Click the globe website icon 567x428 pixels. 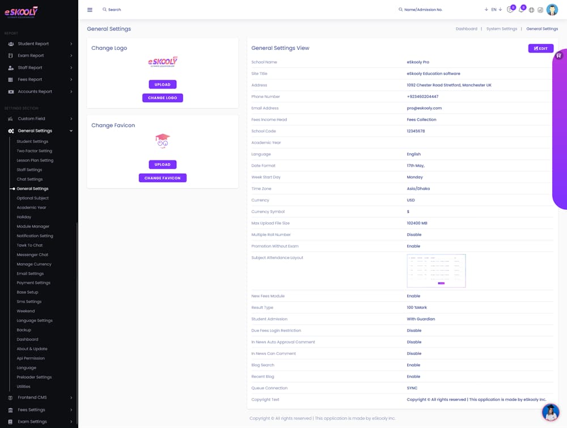tap(531, 10)
